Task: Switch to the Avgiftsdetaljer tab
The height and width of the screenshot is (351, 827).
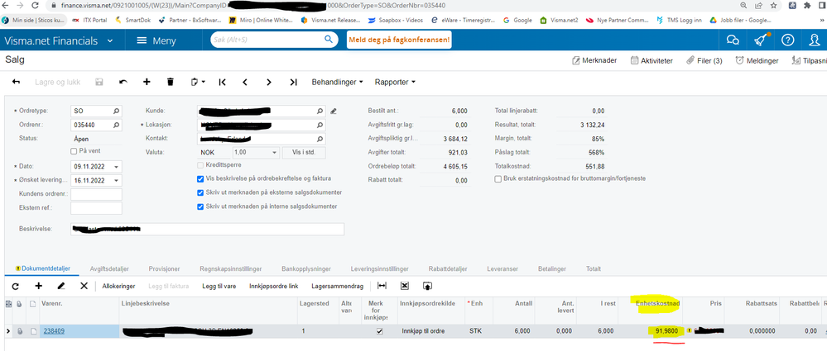Action: point(110,269)
